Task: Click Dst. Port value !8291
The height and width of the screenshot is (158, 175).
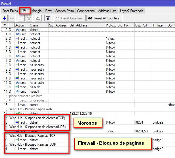Action: (x=139, y=122)
